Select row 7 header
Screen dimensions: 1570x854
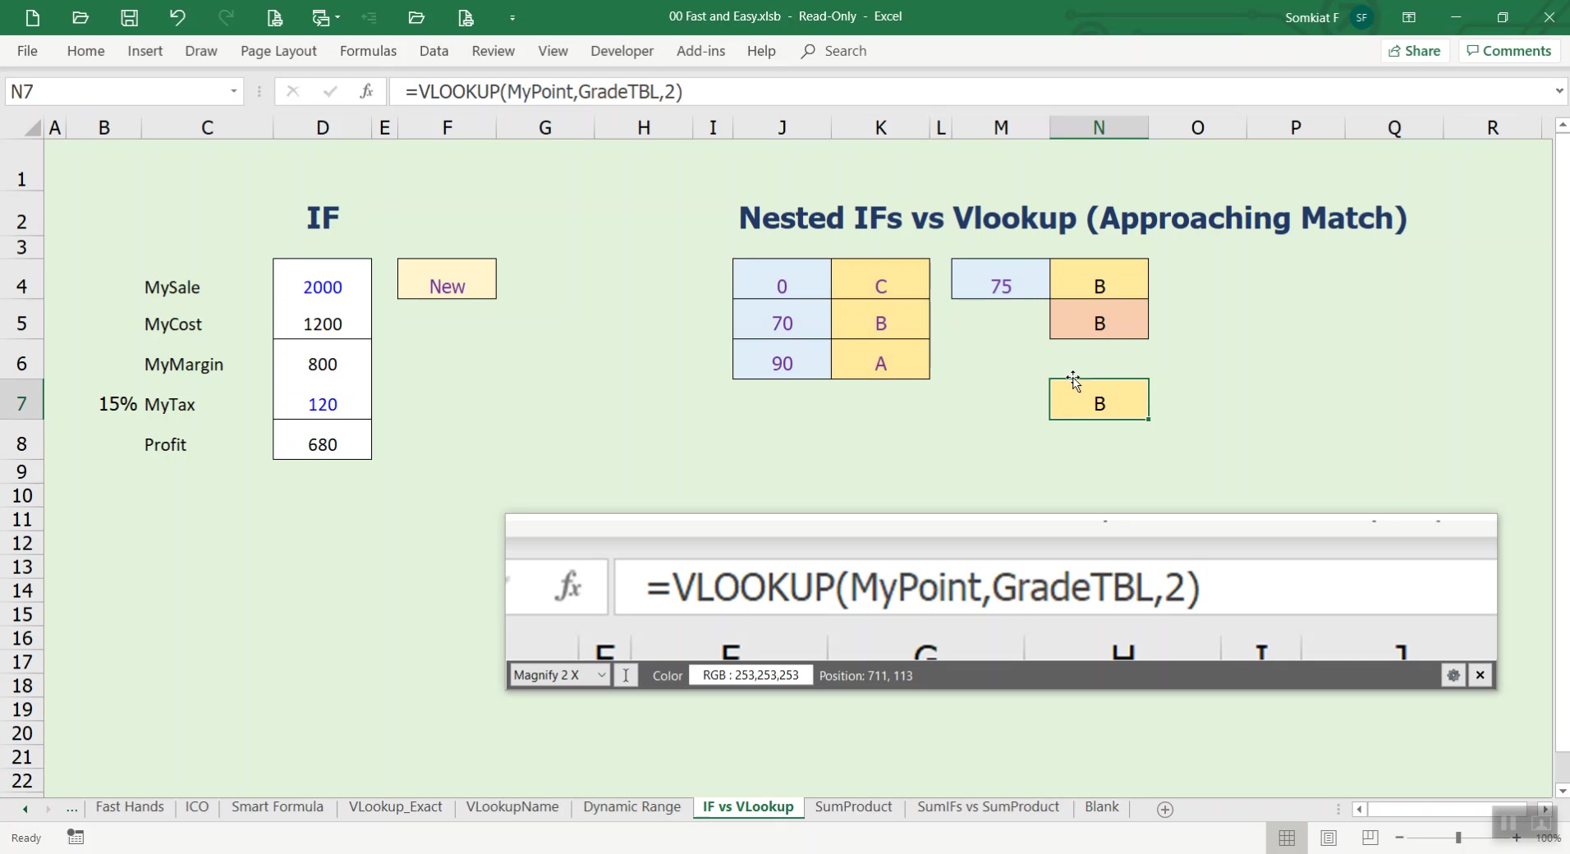(x=21, y=403)
